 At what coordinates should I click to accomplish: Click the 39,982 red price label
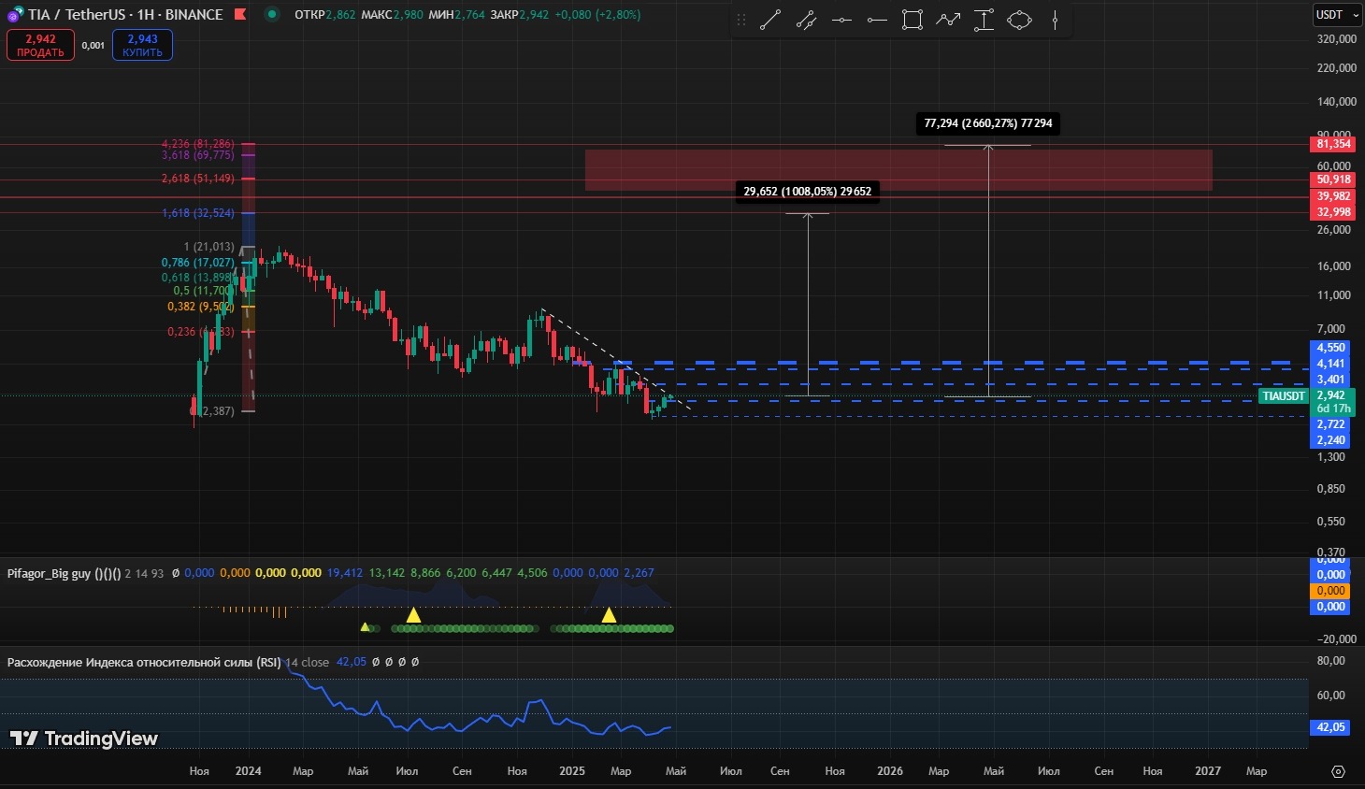1334,196
